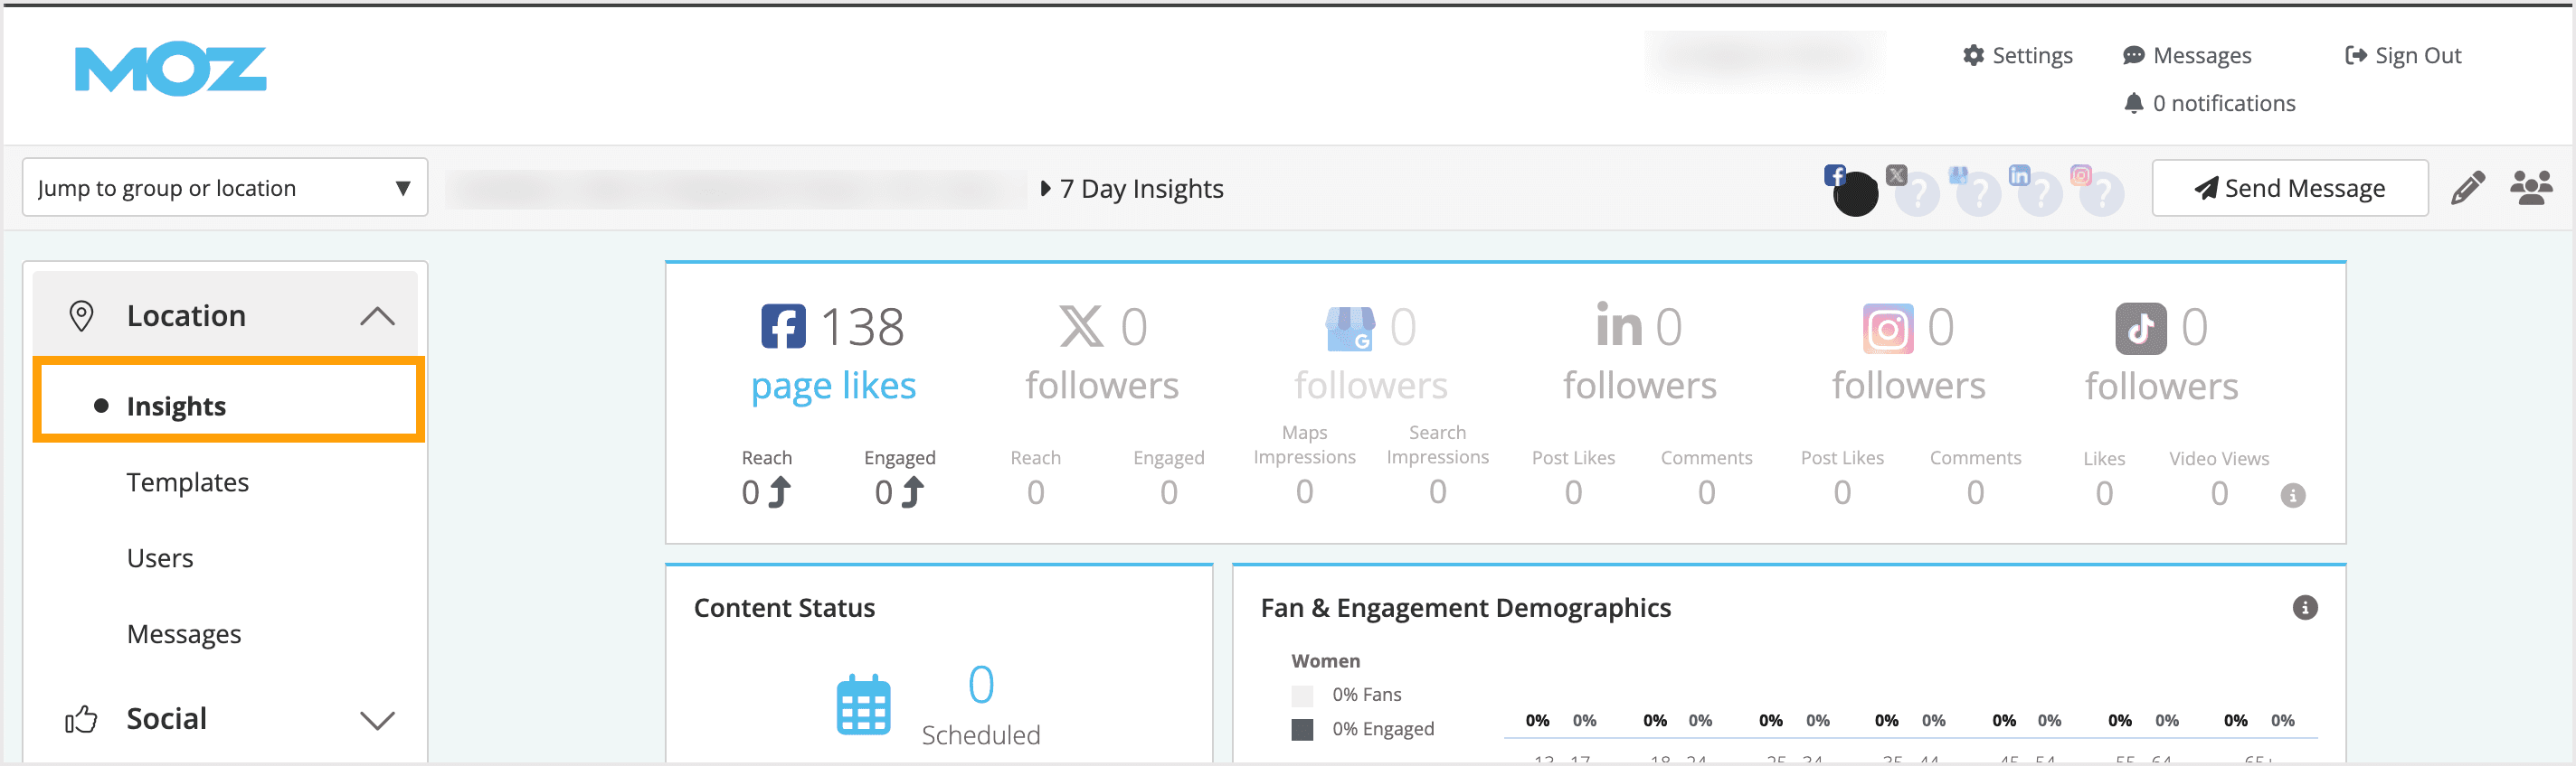Select Templates in the sidebar

pos(187,482)
